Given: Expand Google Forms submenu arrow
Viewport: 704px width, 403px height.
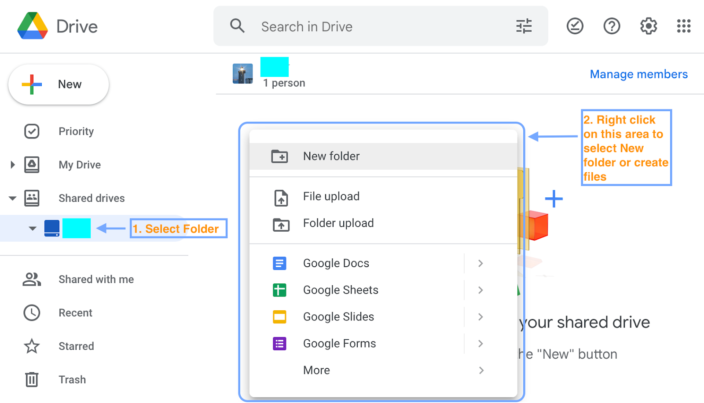Looking at the screenshot, I should tap(480, 344).
